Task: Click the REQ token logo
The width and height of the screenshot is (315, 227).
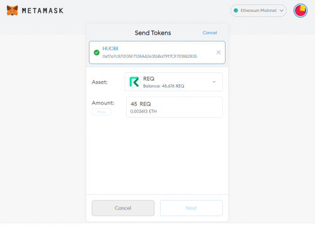Action: (x=134, y=82)
